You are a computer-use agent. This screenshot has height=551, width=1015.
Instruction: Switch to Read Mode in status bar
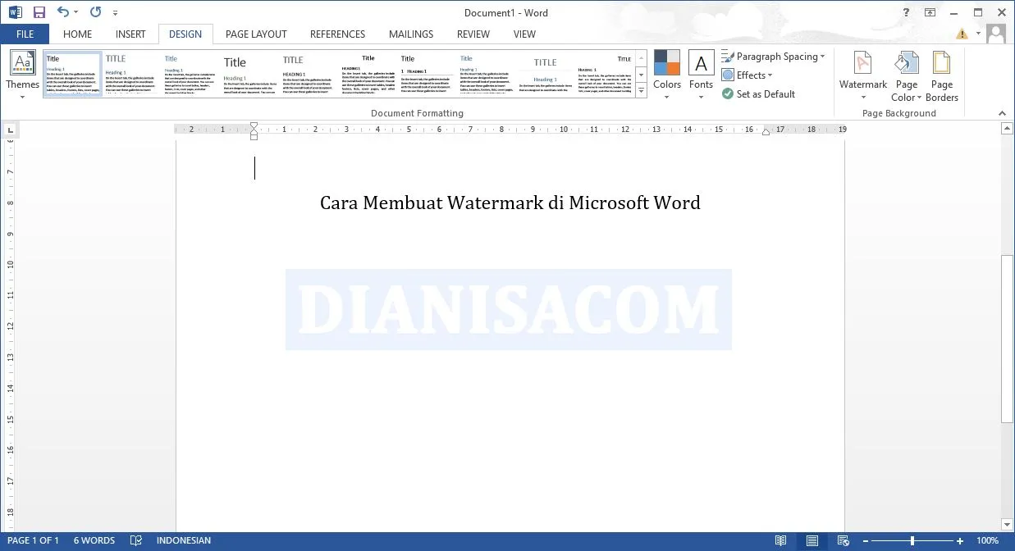coord(780,540)
